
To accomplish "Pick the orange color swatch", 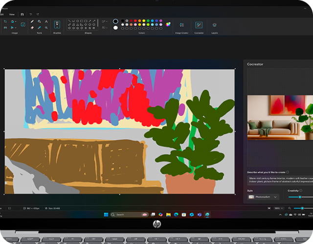I will [139, 20].
